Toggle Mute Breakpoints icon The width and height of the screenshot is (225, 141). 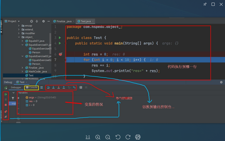pos(6,117)
